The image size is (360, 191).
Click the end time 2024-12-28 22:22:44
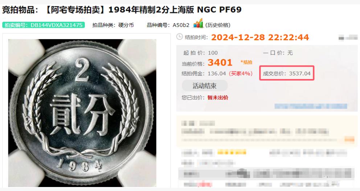260,37
